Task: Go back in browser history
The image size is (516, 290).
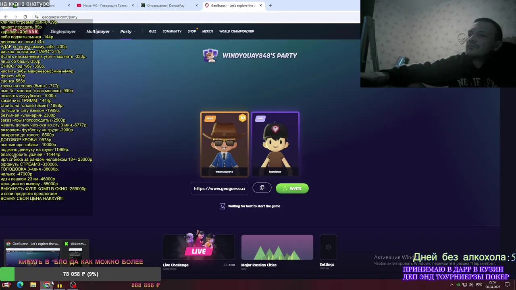Action: [6, 17]
